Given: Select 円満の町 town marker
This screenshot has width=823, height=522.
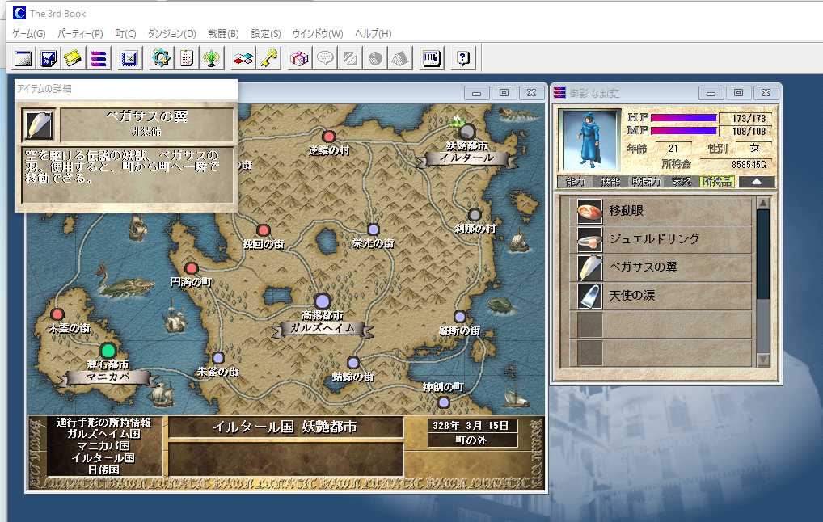Looking at the screenshot, I should pos(191,268).
